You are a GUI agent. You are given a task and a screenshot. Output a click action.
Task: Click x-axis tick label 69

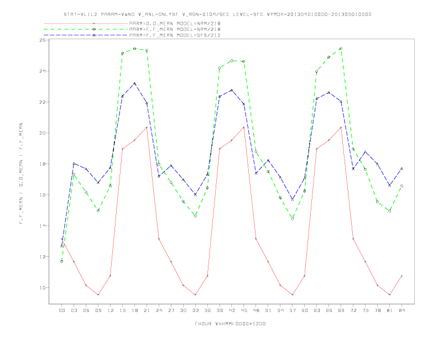(x=341, y=310)
